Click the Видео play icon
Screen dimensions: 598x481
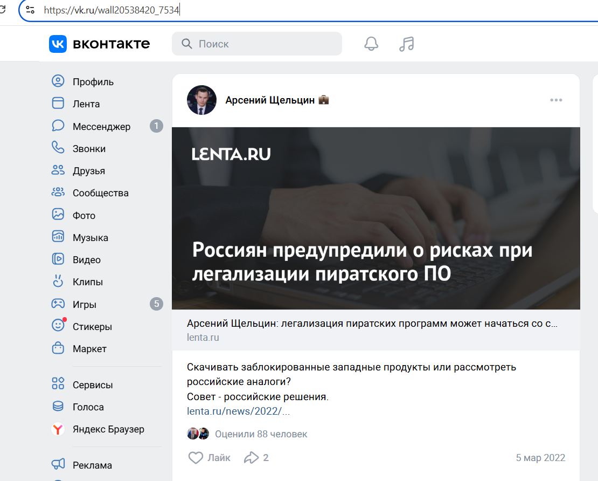coord(58,259)
